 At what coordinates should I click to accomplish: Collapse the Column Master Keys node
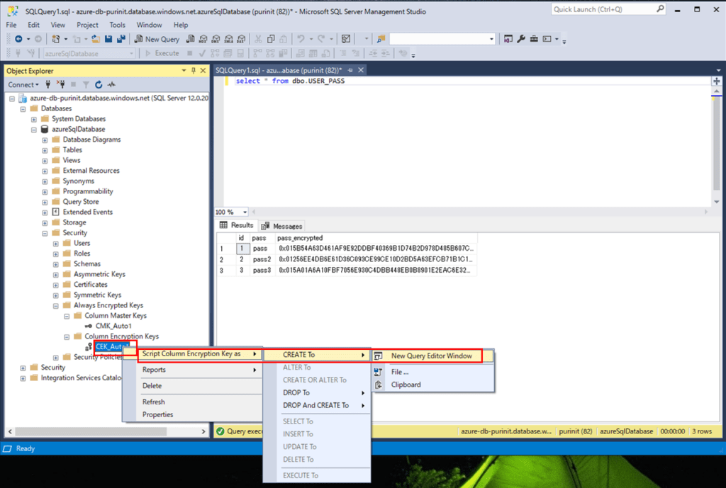67,316
